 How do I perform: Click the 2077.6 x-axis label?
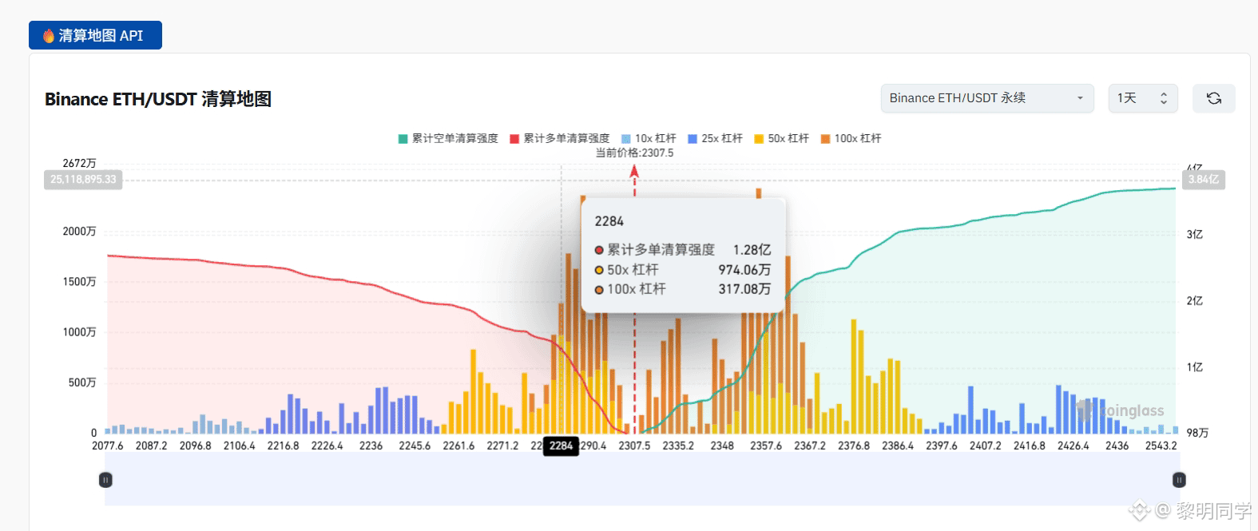click(108, 446)
